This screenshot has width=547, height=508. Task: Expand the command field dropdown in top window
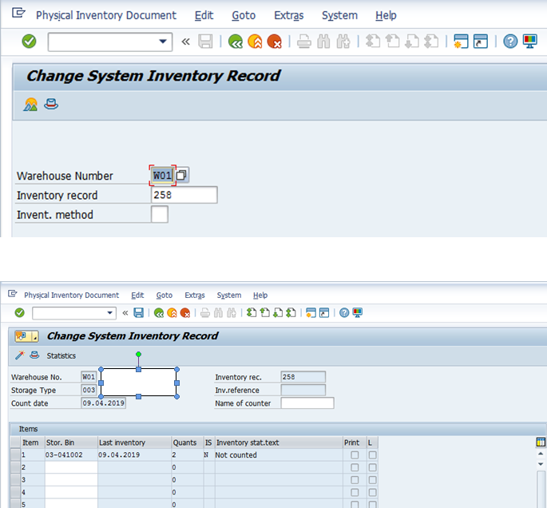coord(163,42)
